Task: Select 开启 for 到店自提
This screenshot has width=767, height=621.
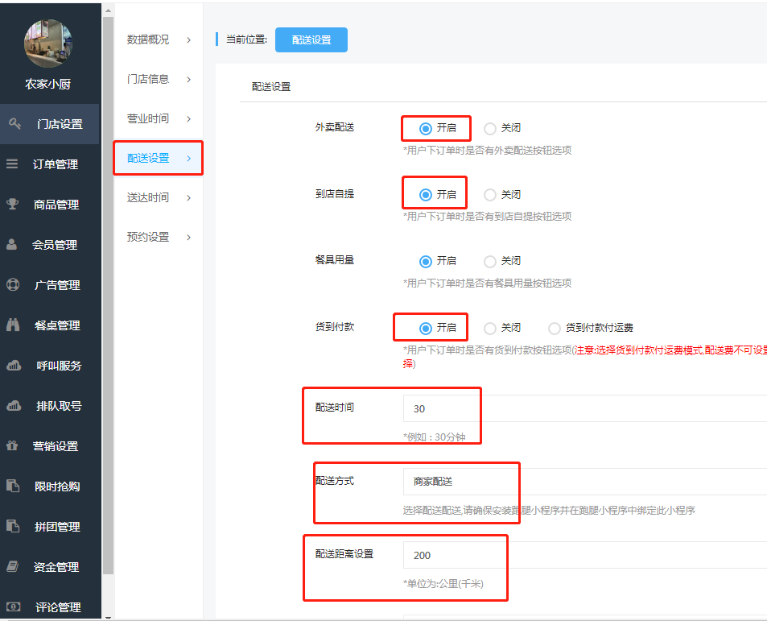Action: tap(426, 195)
